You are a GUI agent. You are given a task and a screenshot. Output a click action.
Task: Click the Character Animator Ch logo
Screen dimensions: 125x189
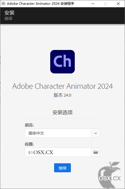62,62
